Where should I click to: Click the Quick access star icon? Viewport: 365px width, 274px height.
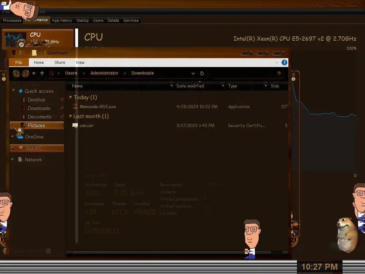[x=21, y=91]
